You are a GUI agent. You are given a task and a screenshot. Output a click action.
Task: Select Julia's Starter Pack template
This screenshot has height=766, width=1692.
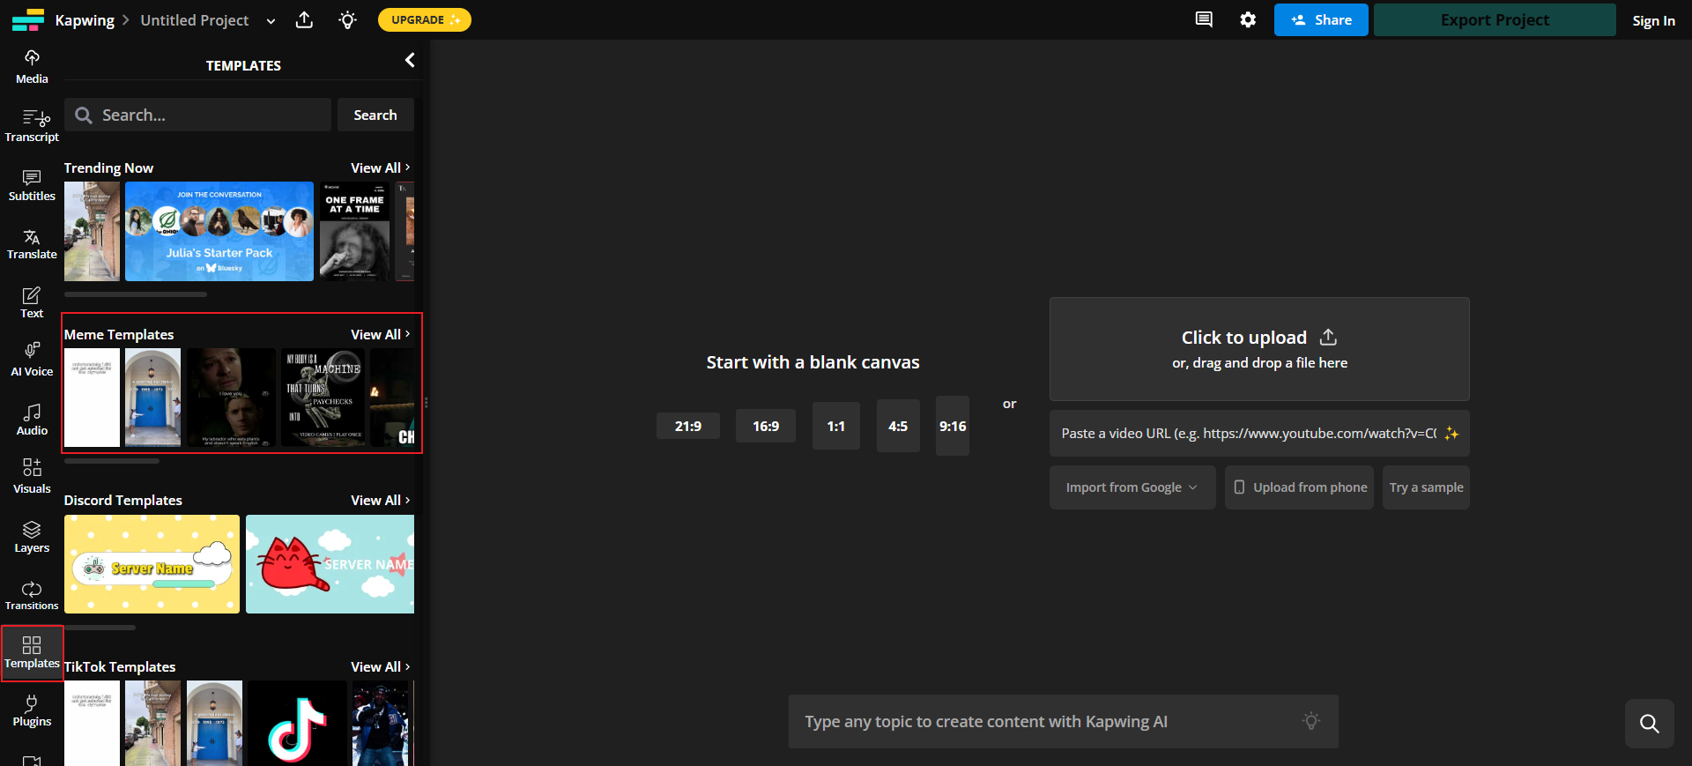(x=219, y=231)
